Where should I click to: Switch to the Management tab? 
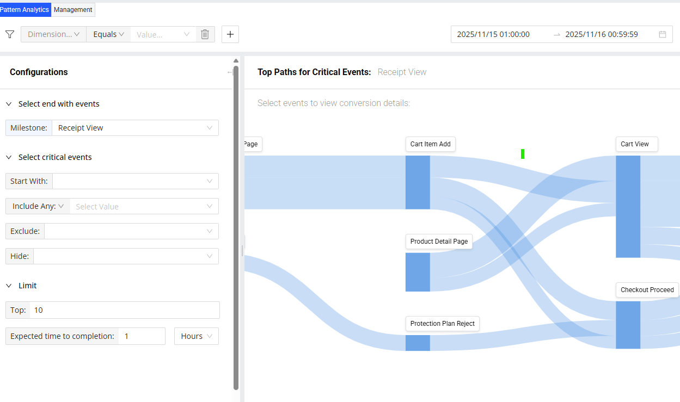tap(73, 10)
